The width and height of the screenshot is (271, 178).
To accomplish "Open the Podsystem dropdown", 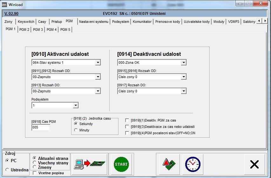I will click(x=76, y=105).
